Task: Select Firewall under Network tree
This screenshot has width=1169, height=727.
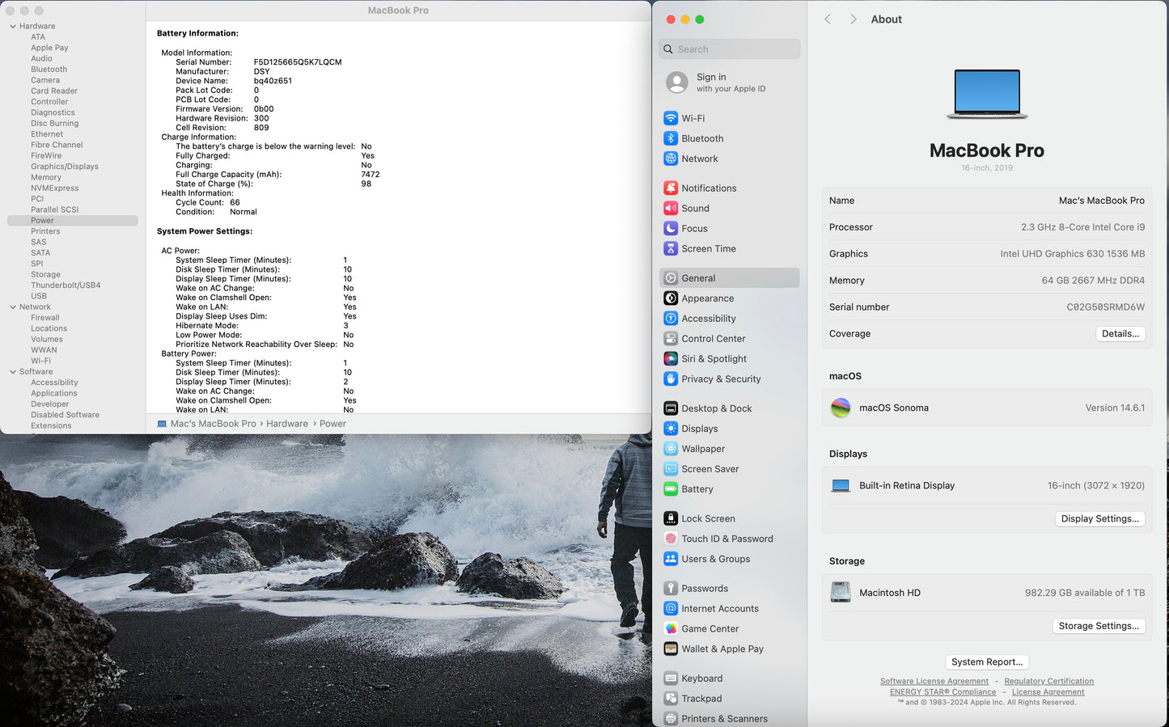Action: point(45,318)
